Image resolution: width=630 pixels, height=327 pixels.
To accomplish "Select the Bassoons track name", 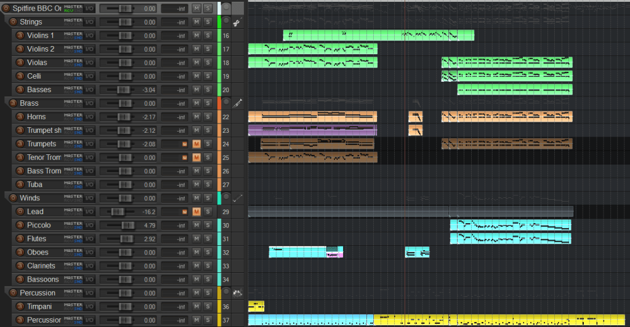I will coord(42,280).
